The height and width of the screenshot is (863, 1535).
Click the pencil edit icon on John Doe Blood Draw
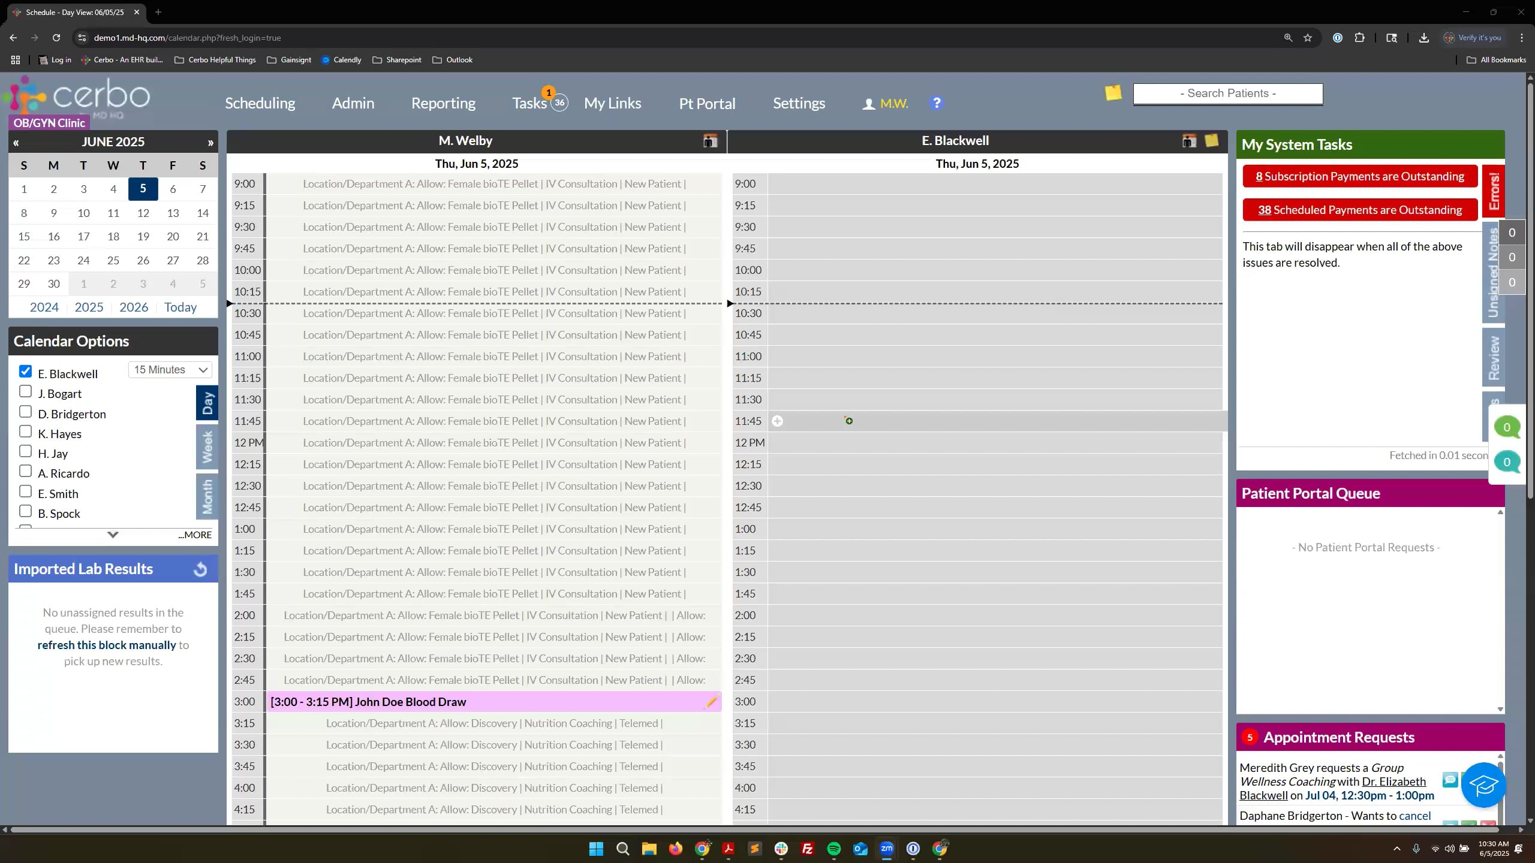[x=711, y=702]
